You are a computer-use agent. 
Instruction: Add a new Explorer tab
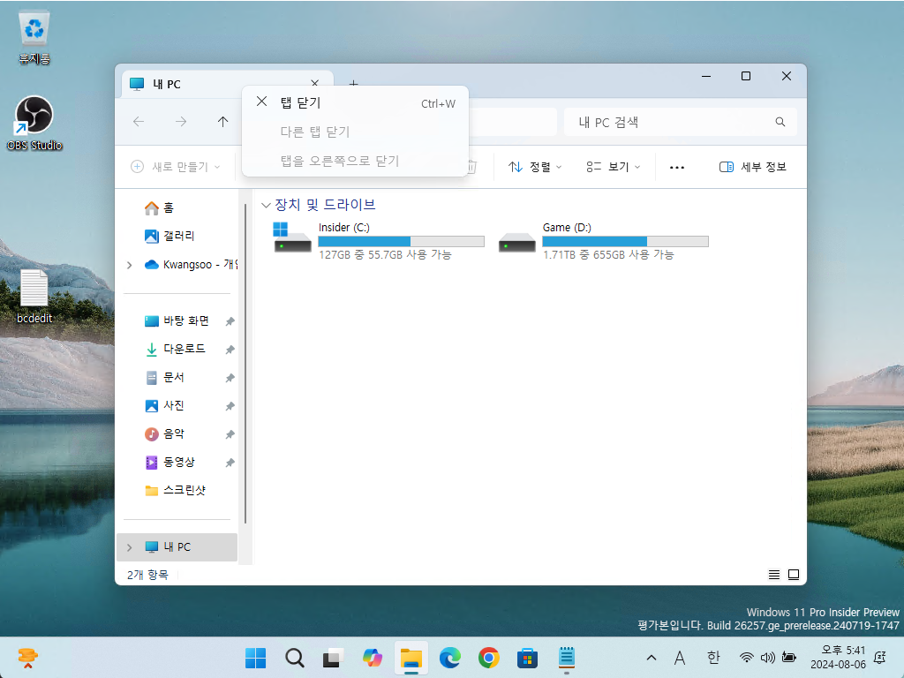[353, 84]
